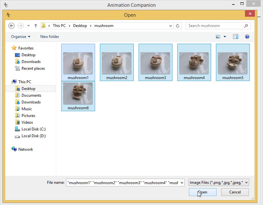Open previous locations address dropdown
The image size is (263, 205).
click(x=170, y=26)
